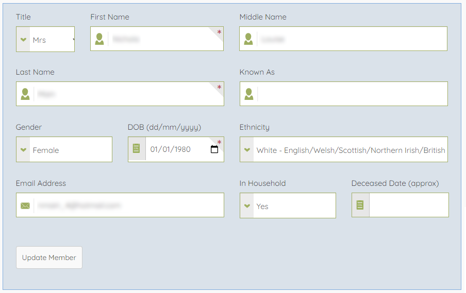
Task: Focus the Deceased Date (approx) input
Action: pyautogui.click(x=408, y=205)
